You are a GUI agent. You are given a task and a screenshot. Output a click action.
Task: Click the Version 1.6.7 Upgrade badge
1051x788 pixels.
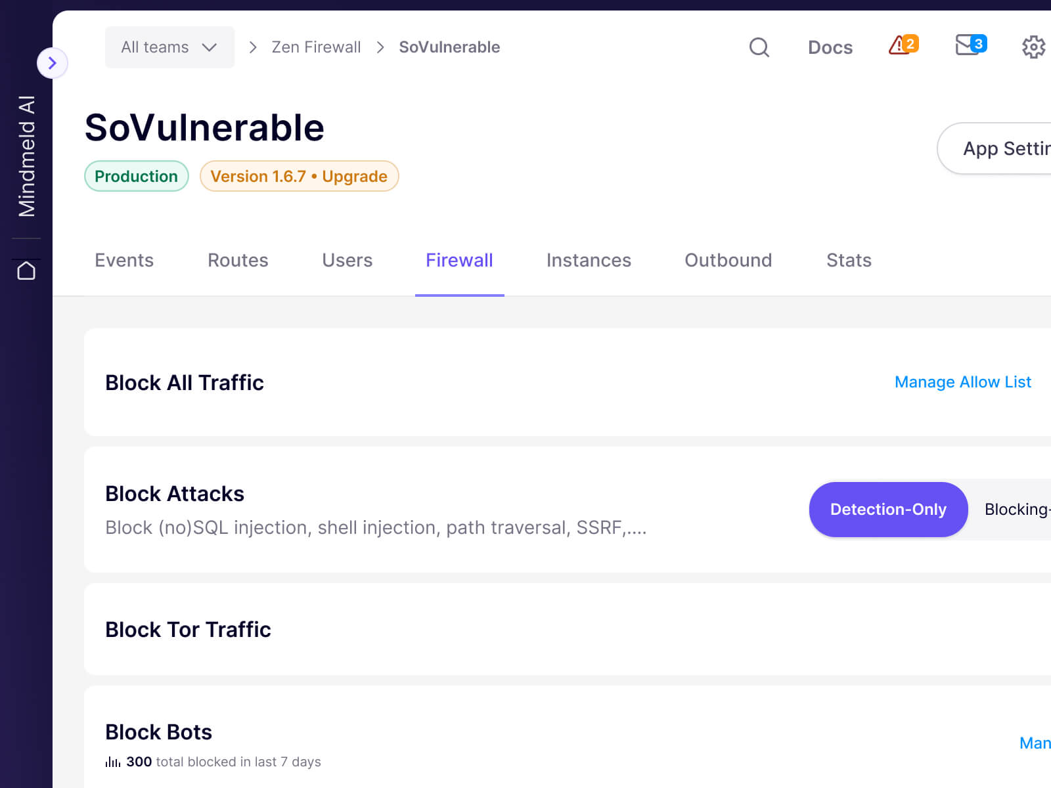(x=299, y=176)
